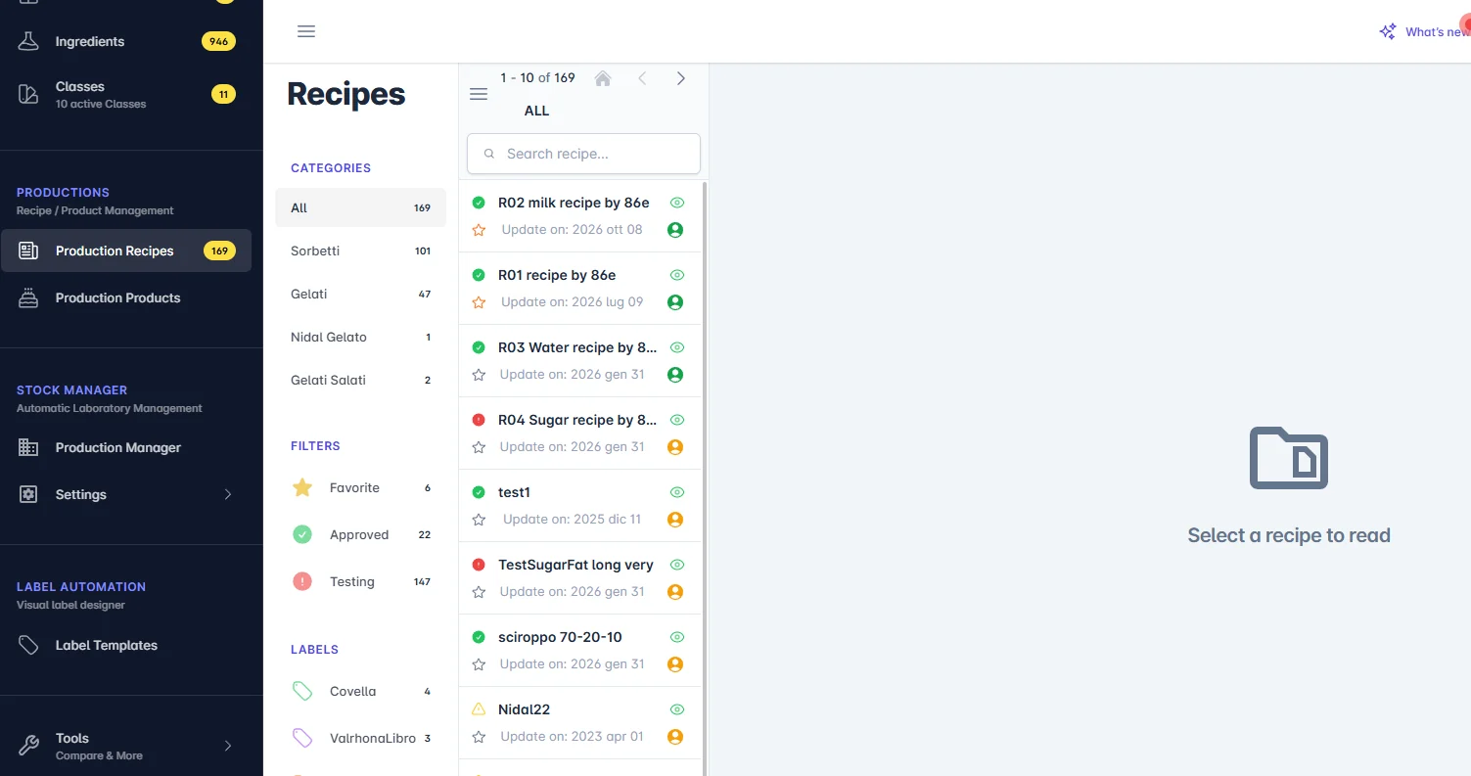
Task: Filter by ValrhonaLibro label
Action: (x=360, y=738)
